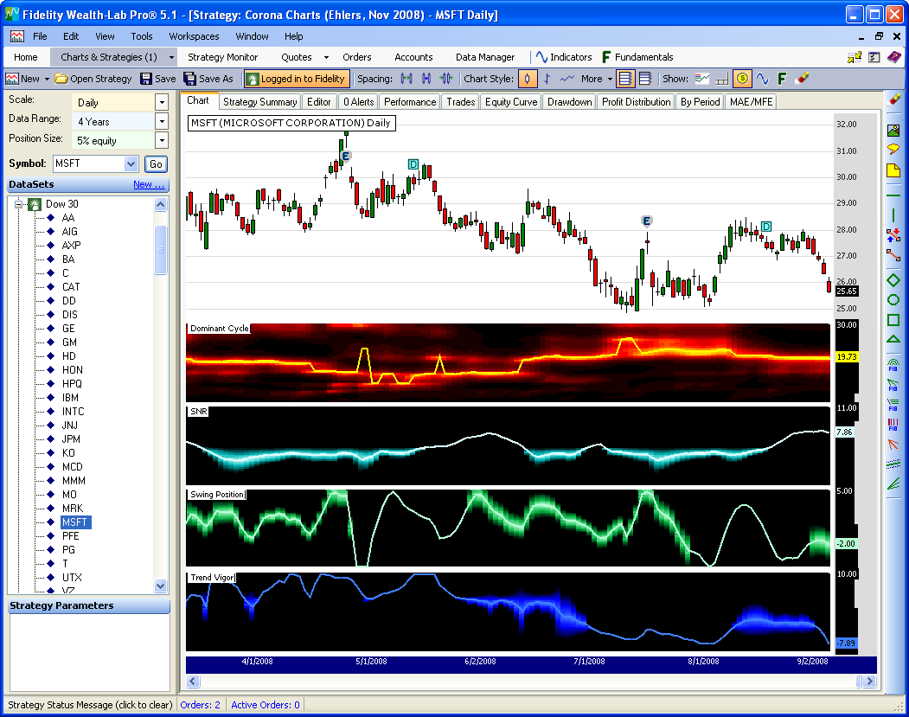This screenshot has width=909, height=717.
Task: Click the eraser icon in the toolbar
Action: tap(802, 79)
